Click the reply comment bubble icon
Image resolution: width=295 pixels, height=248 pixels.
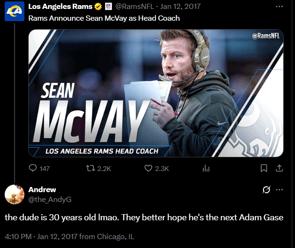coord(33,168)
